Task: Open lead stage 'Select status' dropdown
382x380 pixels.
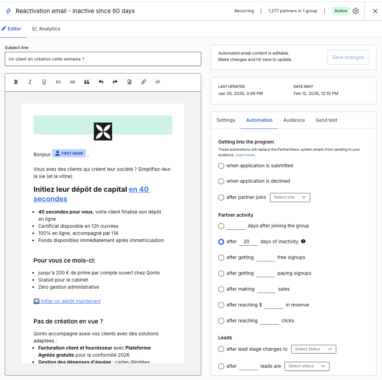Action: click(314, 349)
